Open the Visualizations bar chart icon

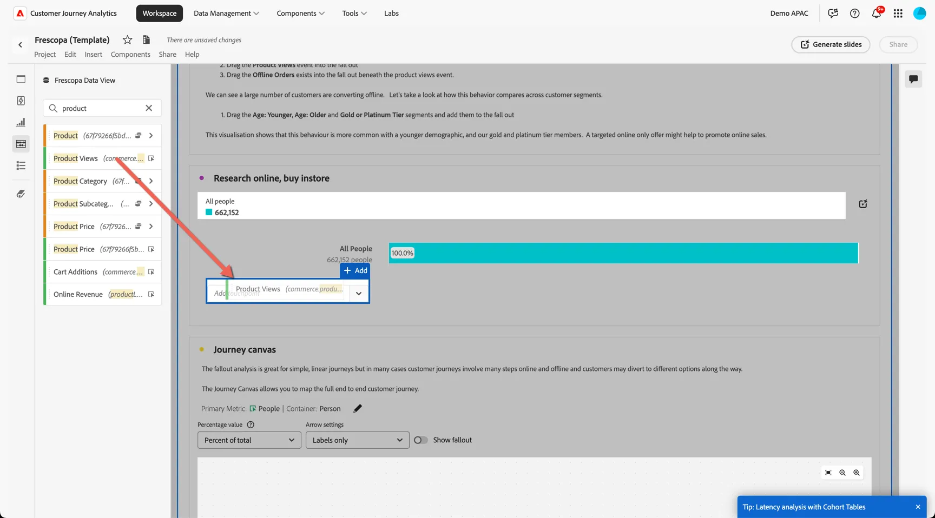tap(21, 122)
